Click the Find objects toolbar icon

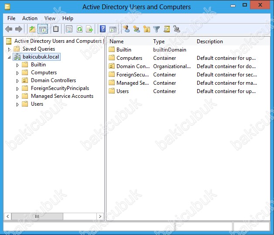pos(167,29)
